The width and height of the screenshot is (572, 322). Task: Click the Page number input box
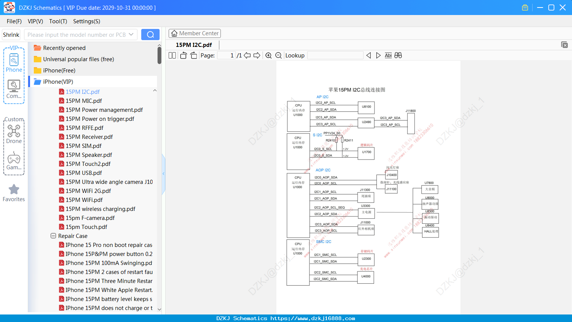[x=226, y=56]
